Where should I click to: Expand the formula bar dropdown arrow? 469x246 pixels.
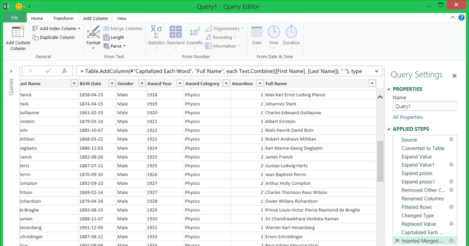(377, 71)
